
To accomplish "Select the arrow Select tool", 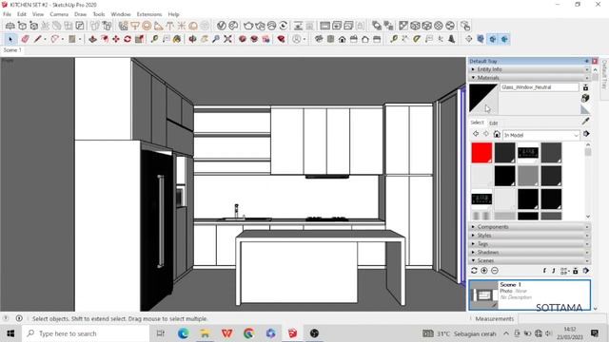I will pos(10,39).
